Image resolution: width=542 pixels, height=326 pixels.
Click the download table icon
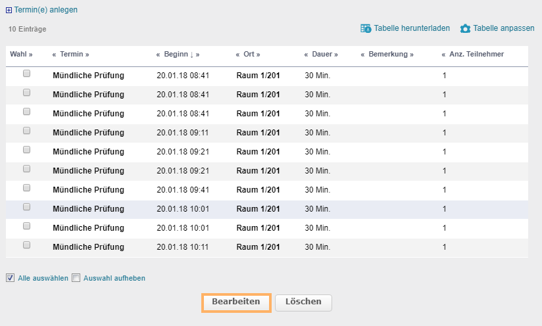(x=366, y=28)
